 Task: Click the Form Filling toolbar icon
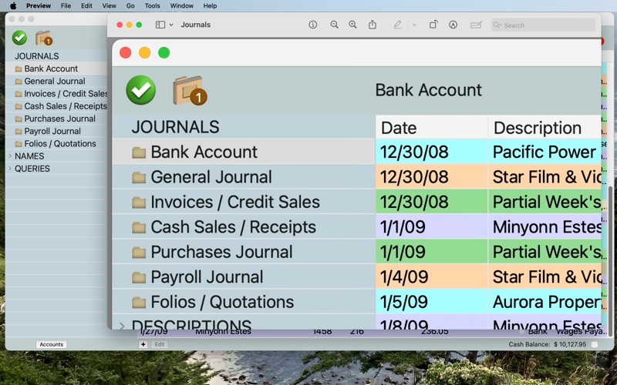pyautogui.click(x=476, y=25)
